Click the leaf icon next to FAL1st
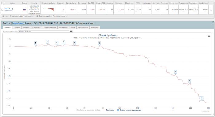This screenshot has width=215, height=117. pyautogui.click(x=13, y=9)
